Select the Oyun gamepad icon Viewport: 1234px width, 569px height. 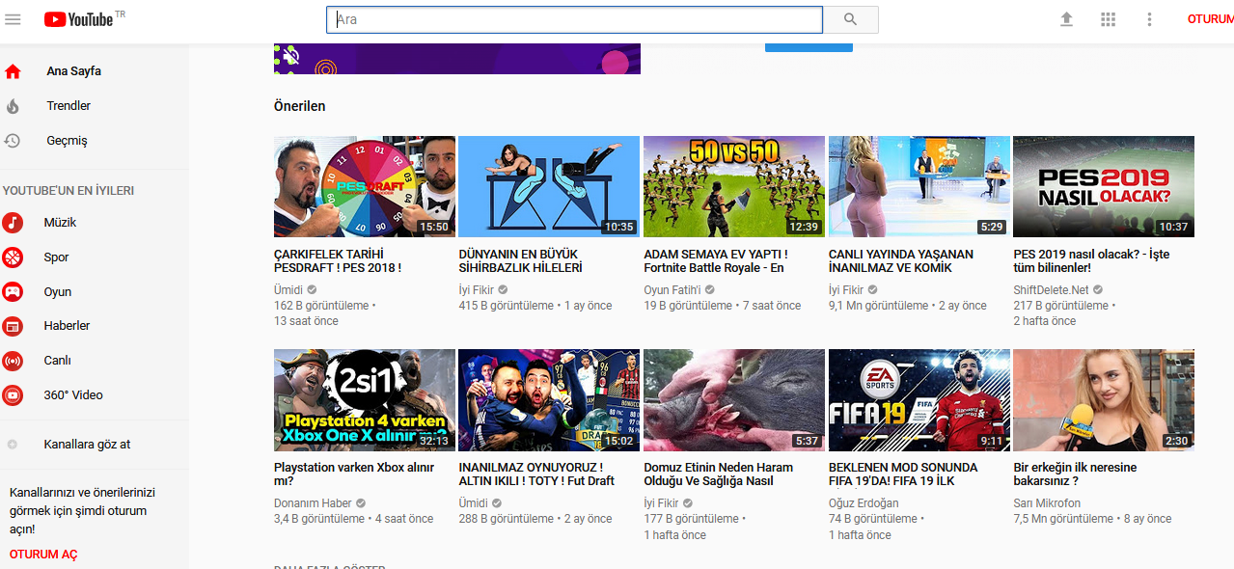pyautogui.click(x=13, y=292)
